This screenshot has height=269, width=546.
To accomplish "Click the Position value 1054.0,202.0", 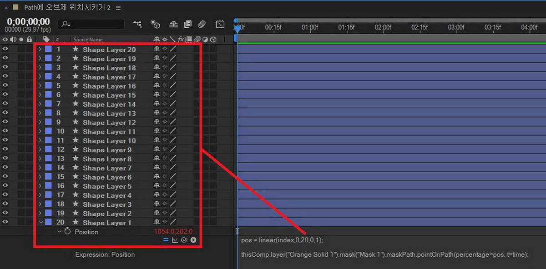I will (173, 232).
